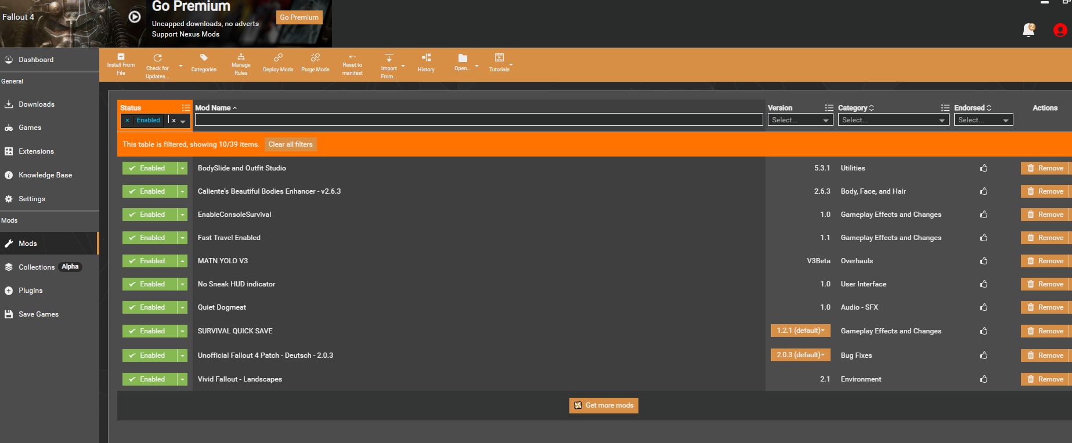Click Import From toolbar icon
Viewport: 1072px width, 443px height.
(x=389, y=58)
